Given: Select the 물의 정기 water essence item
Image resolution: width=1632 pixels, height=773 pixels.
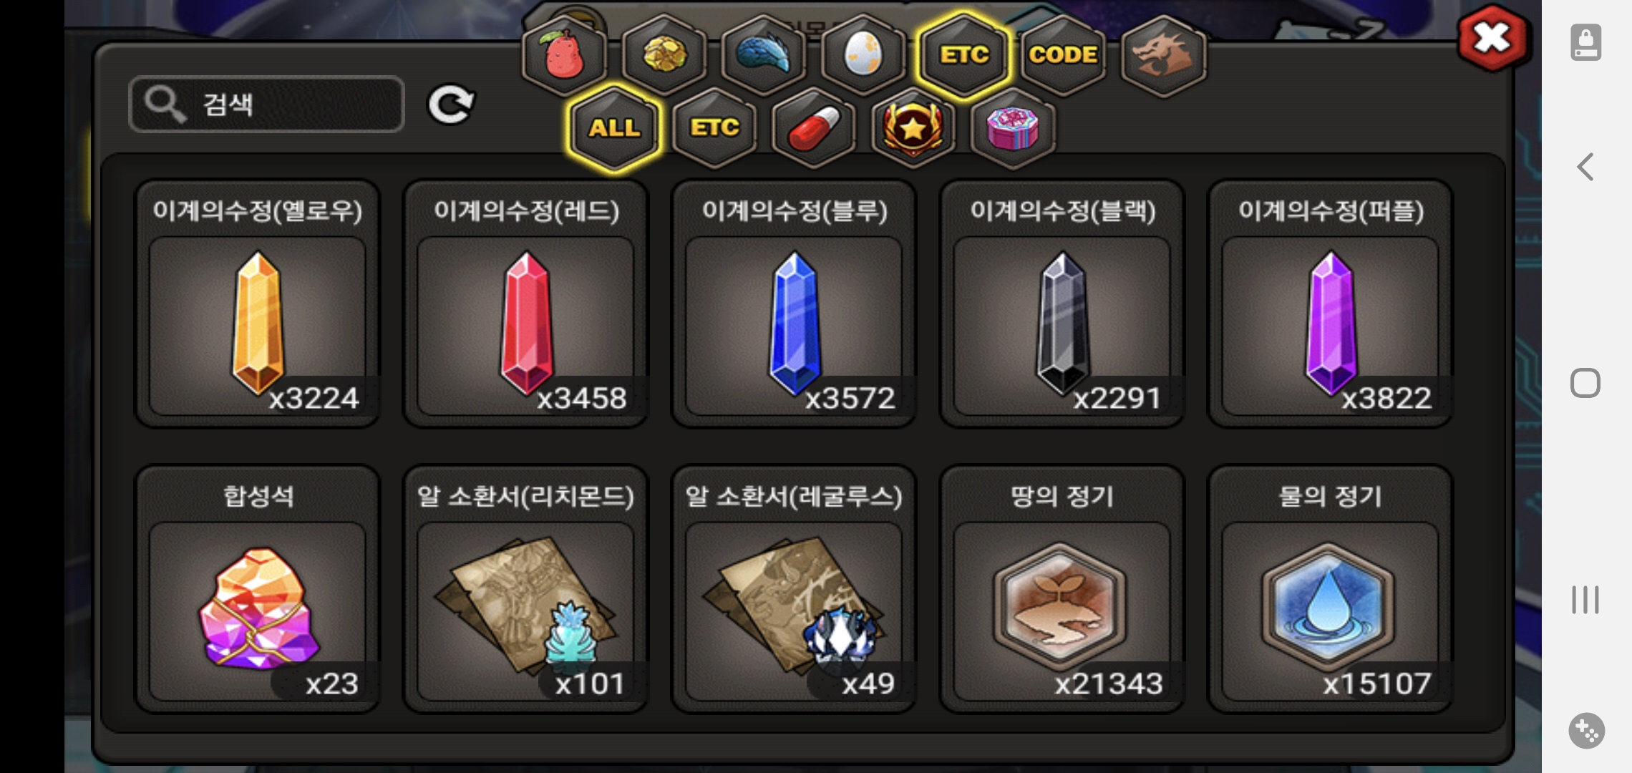Looking at the screenshot, I should (1330, 589).
